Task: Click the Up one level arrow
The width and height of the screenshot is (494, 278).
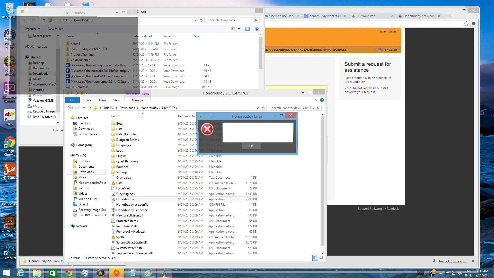Action: [x=90, y=108]
